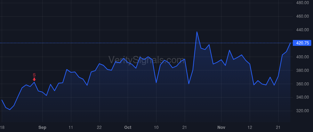Click the Oct date axis label
This screenshot has width=313, height=132.
pyautogui.click(x=128, y=127)
